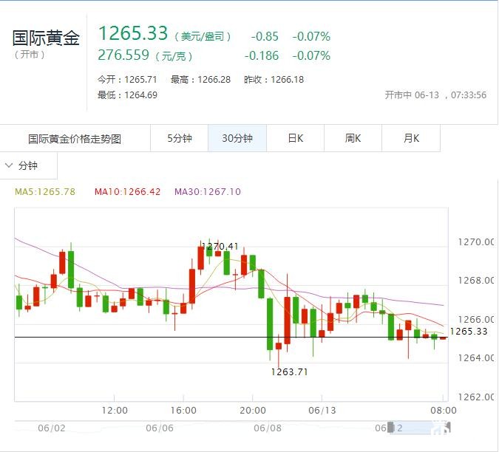The width and height of the screenshot is (499, 452).
Task: Click the 08:00 time axis label
Action: click(444, 411)
